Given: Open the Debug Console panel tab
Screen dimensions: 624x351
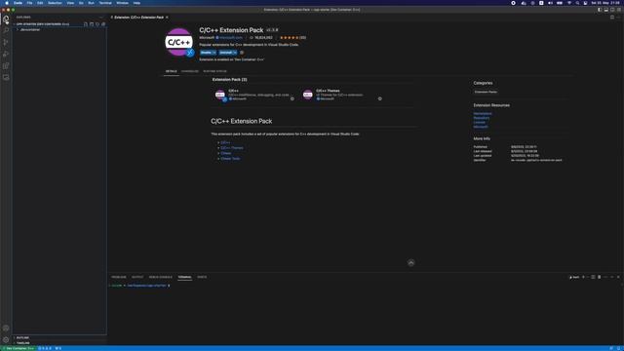Looking at the screenshot, I should (160, 277).
